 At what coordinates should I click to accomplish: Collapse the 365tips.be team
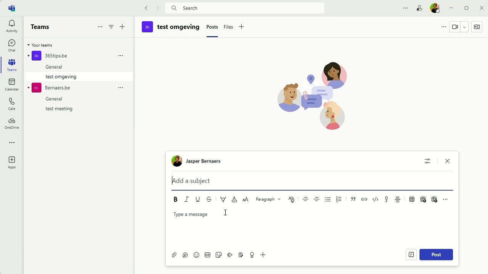pos(29,56)
